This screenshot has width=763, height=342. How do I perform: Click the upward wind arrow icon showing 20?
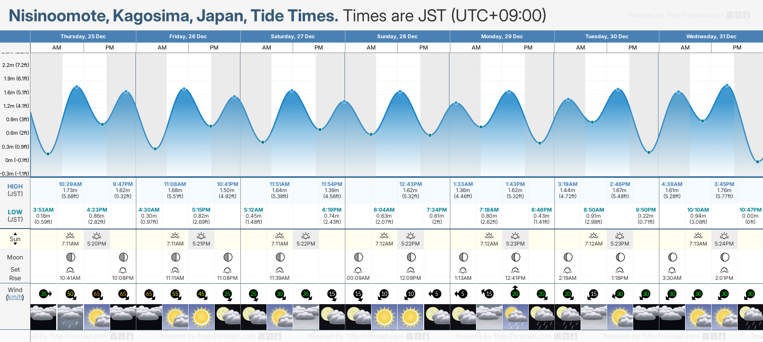[515, 293]
